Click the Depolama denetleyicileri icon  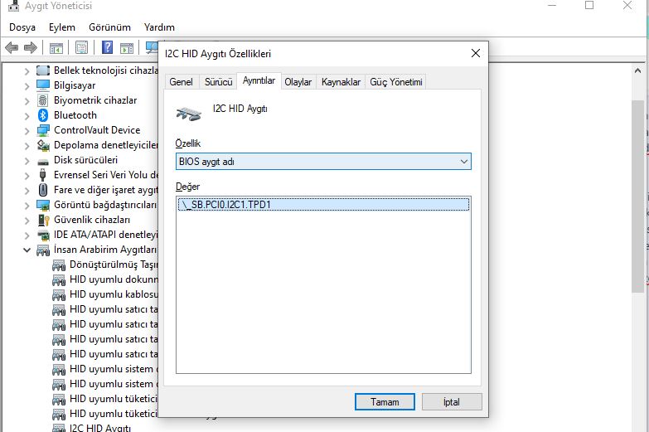[43, 145]
